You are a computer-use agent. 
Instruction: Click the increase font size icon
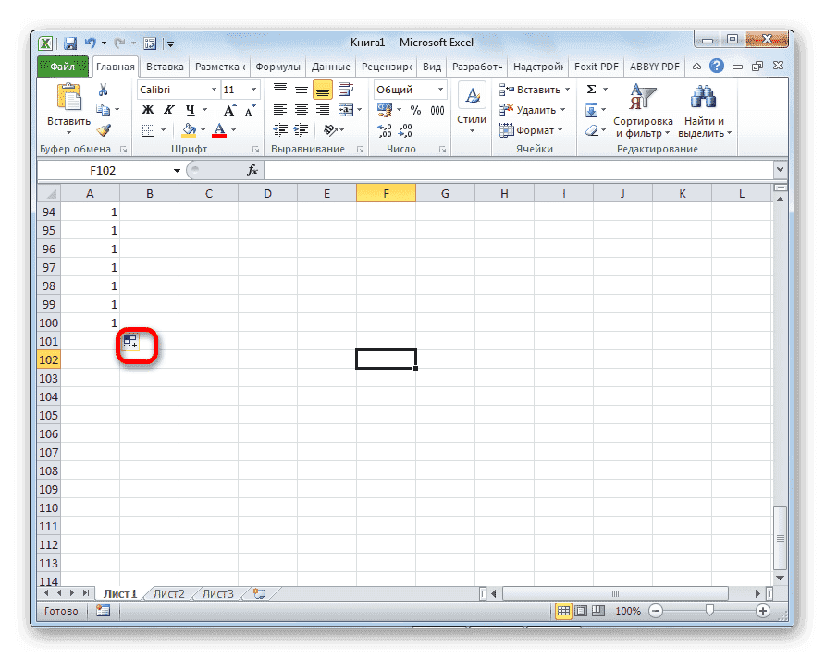[x=229, y=109]
